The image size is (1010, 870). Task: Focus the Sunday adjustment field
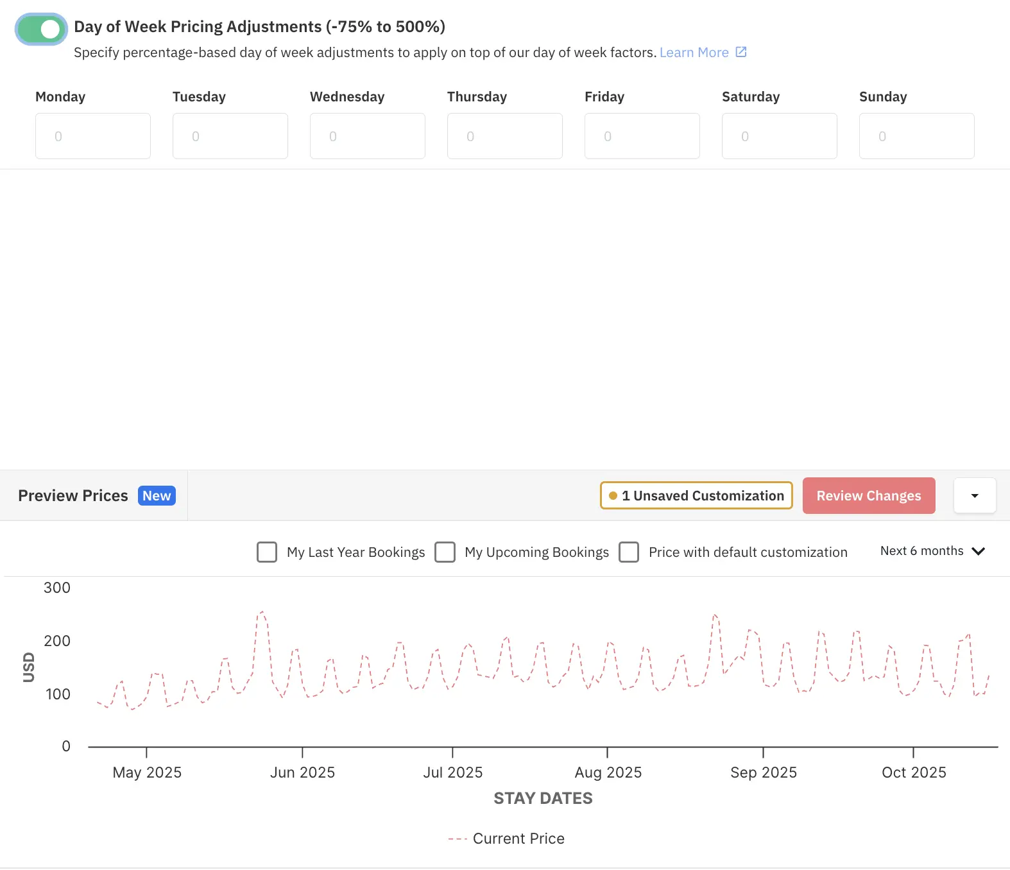917,136
